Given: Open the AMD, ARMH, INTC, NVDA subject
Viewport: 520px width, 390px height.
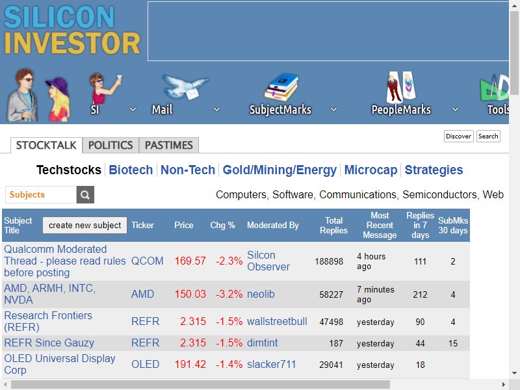Looking at the screenshot, I should click(50, 294).
